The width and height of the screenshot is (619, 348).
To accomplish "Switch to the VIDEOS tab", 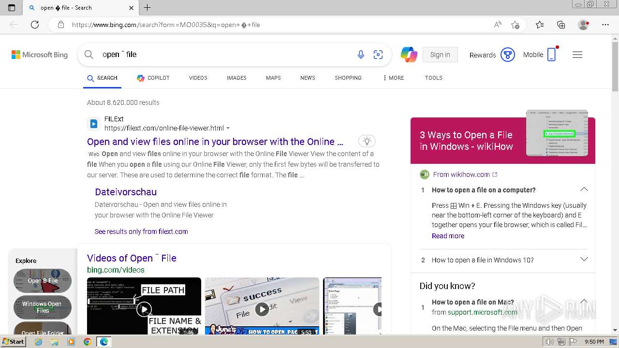I will pos(198,78).
